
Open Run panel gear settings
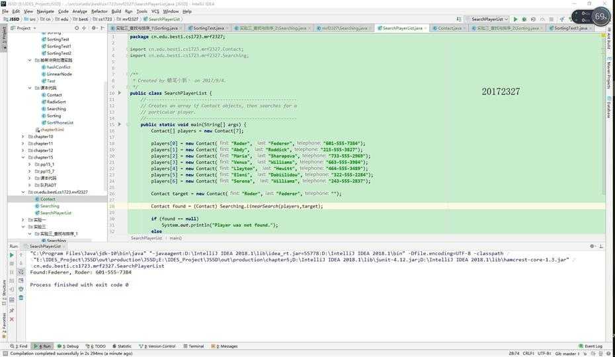tap(593, 246)
